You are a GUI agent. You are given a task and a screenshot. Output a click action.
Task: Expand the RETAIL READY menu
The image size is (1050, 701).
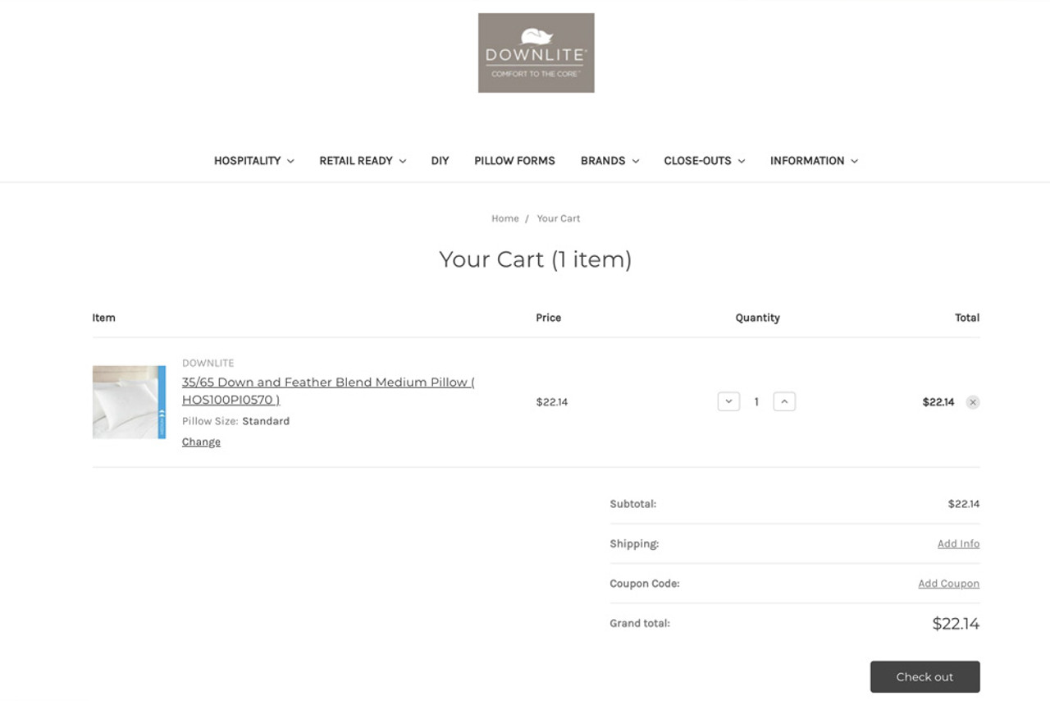click(x=362, y=161)
